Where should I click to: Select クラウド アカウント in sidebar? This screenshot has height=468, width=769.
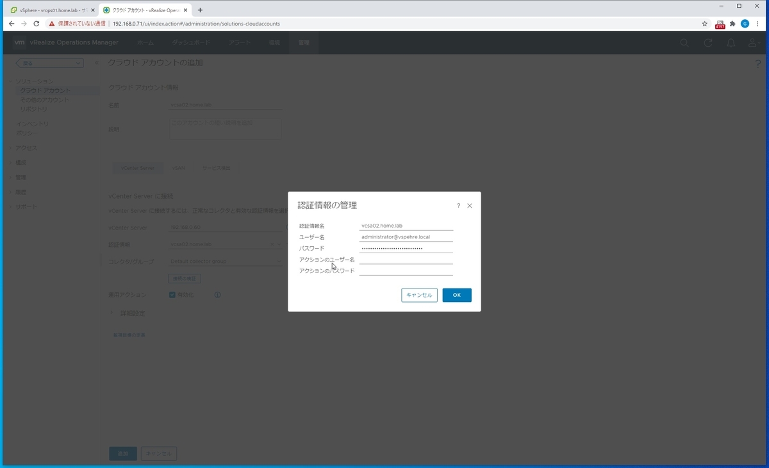[45, 90]
